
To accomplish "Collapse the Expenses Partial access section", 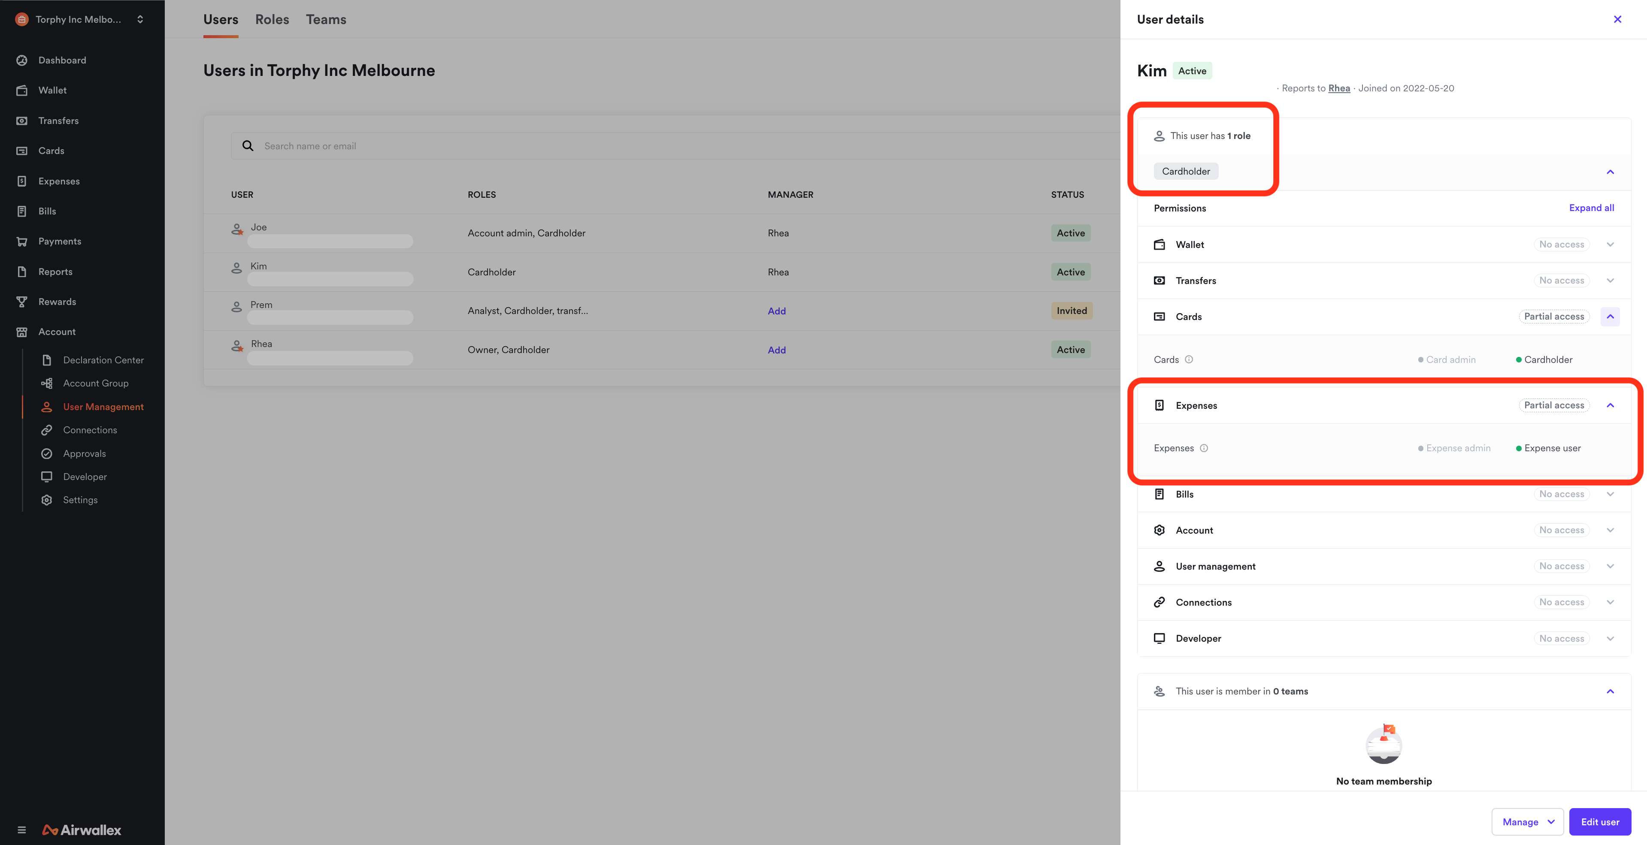I will (x=1610, y=404).
